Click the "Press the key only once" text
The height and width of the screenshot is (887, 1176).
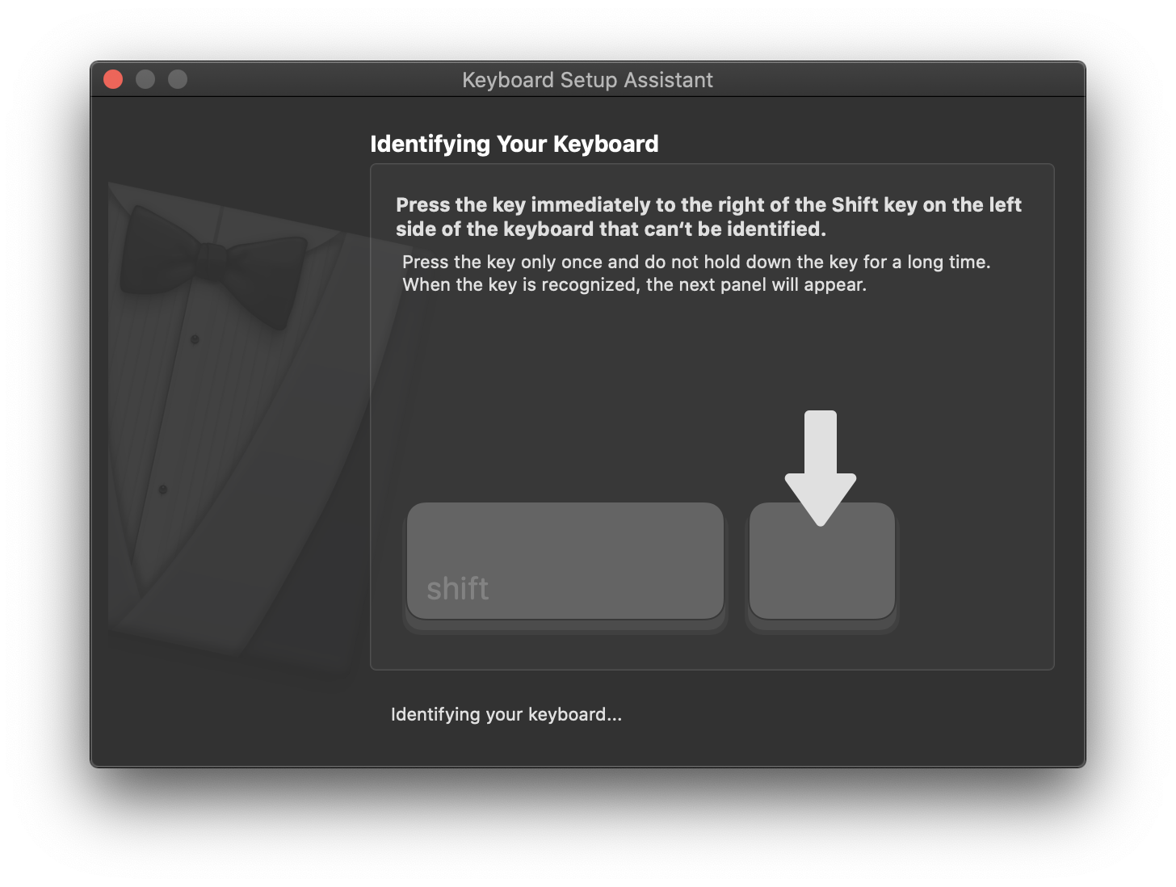(x=695, y=262)
